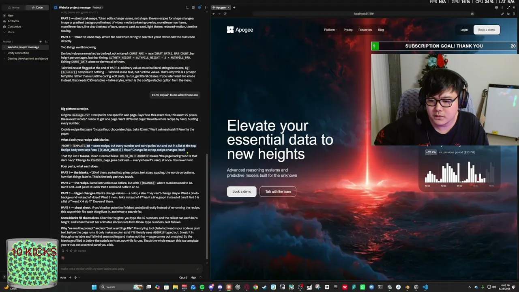This screenshot has width=519, height=292.
Task: Click the hero Book a demo button
Action: tap(242, 191)
